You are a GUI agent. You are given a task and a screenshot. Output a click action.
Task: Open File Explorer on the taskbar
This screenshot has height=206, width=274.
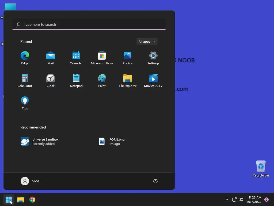click(x=20, y=200)
